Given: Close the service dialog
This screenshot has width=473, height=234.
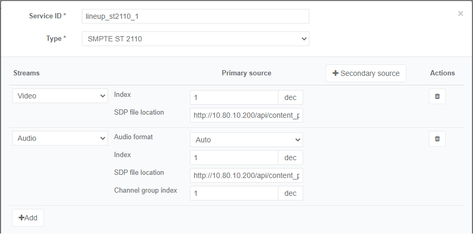Looking at the screenshot, I should [x=460, y=14].
